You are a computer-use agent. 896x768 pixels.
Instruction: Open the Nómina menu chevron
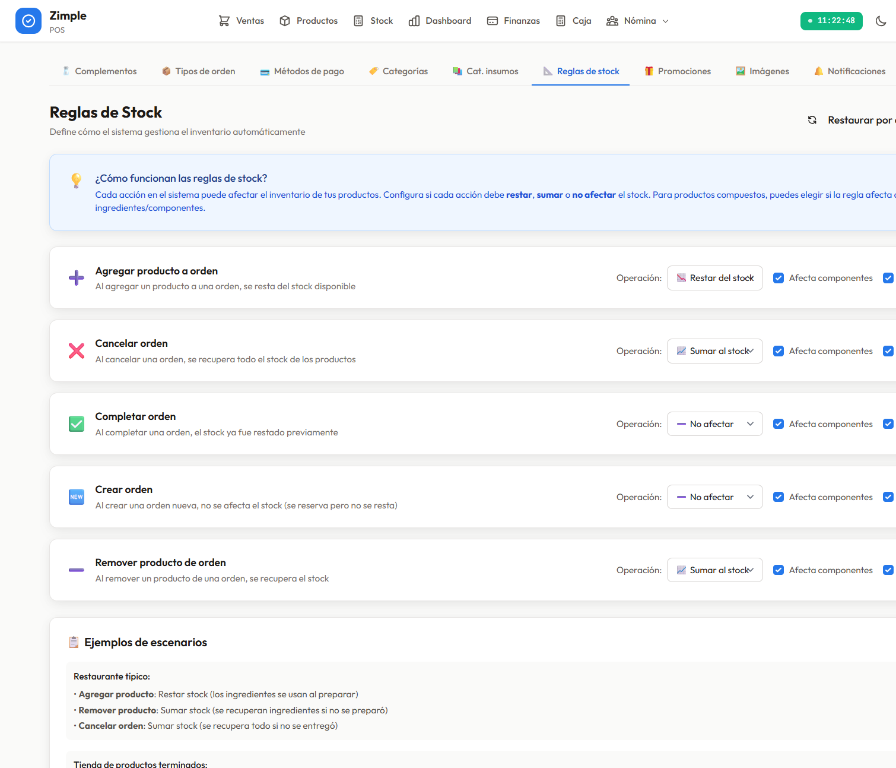[x=666, y=21]
